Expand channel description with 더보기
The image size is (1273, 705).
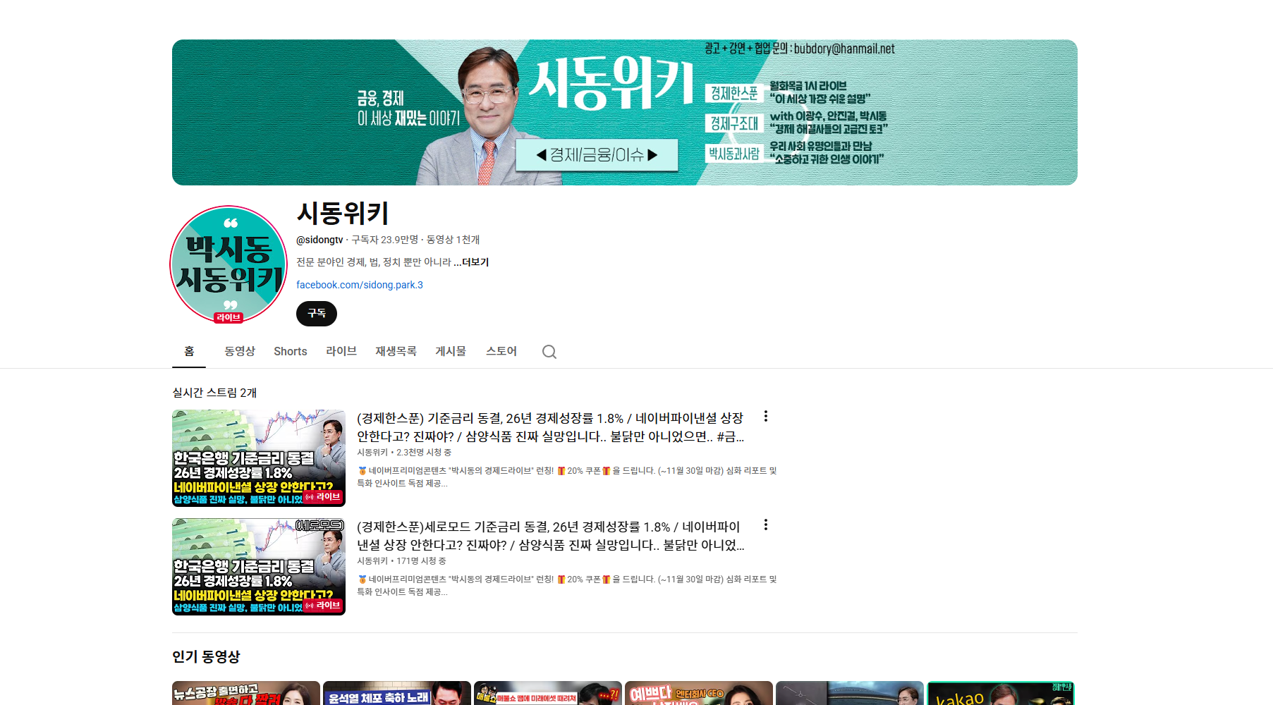pos(475,262)
